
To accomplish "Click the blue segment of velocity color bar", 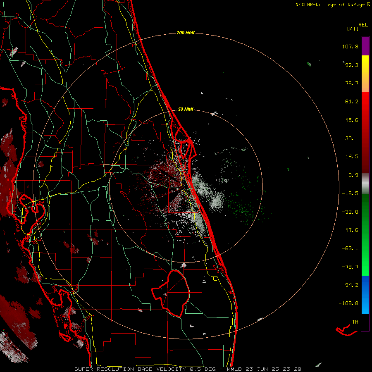I will tap(365, 295).
